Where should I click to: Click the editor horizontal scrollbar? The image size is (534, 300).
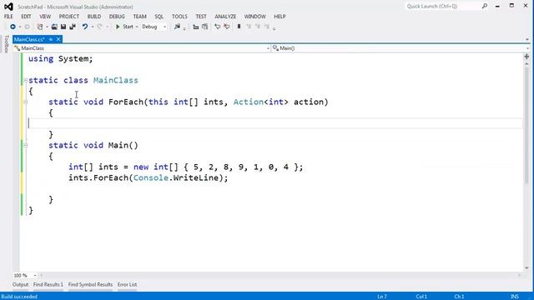pyautogui.click(x=280, y=276)
